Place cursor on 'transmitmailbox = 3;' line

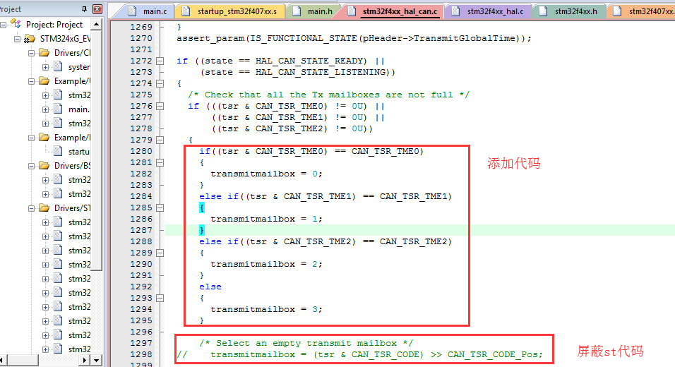(266, 309)
